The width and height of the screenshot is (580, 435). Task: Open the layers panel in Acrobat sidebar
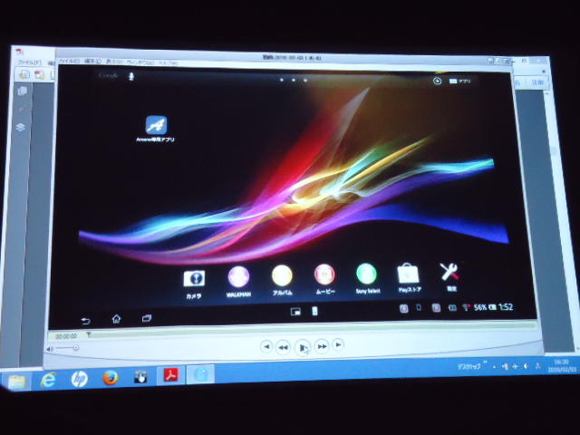click(20, 127)
